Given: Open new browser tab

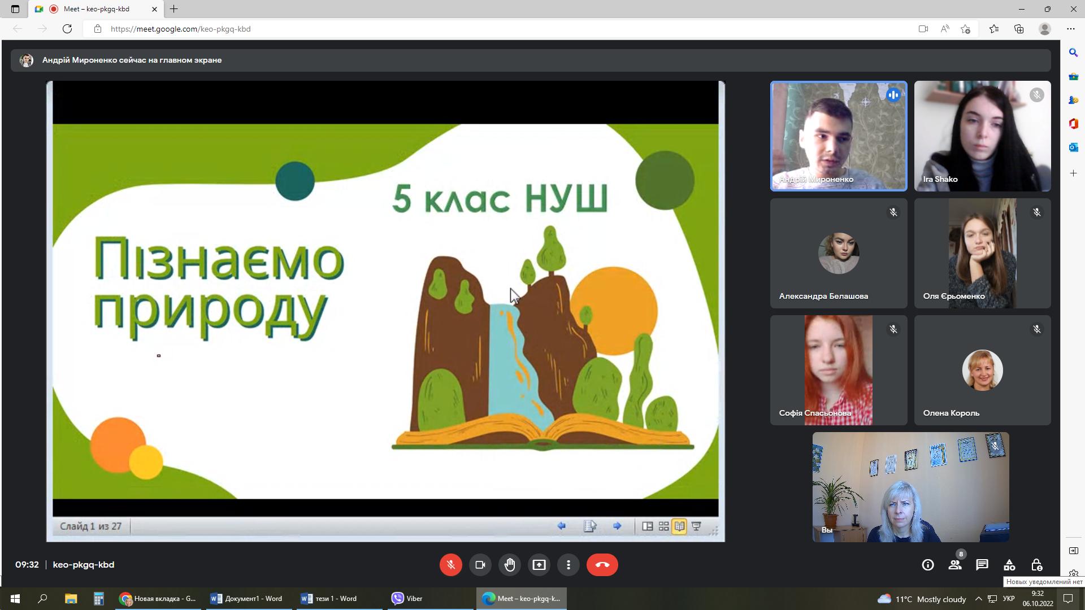Looking at the screenshot, I should [x=174, y=9].
